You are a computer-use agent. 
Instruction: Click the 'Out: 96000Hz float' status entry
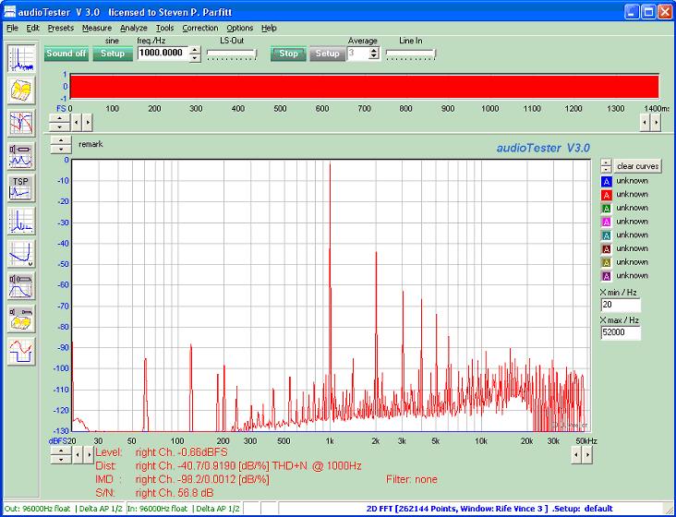(39, 509)
